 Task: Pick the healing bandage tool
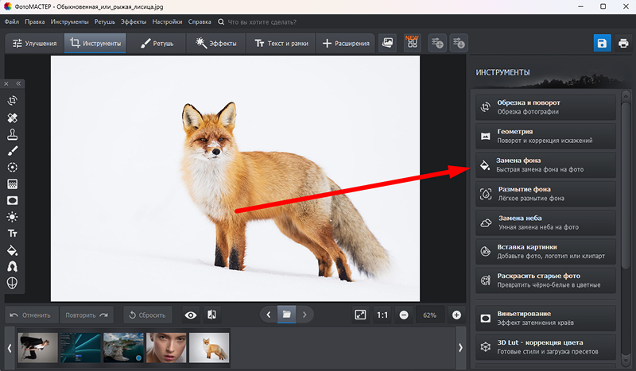[13, 118]
